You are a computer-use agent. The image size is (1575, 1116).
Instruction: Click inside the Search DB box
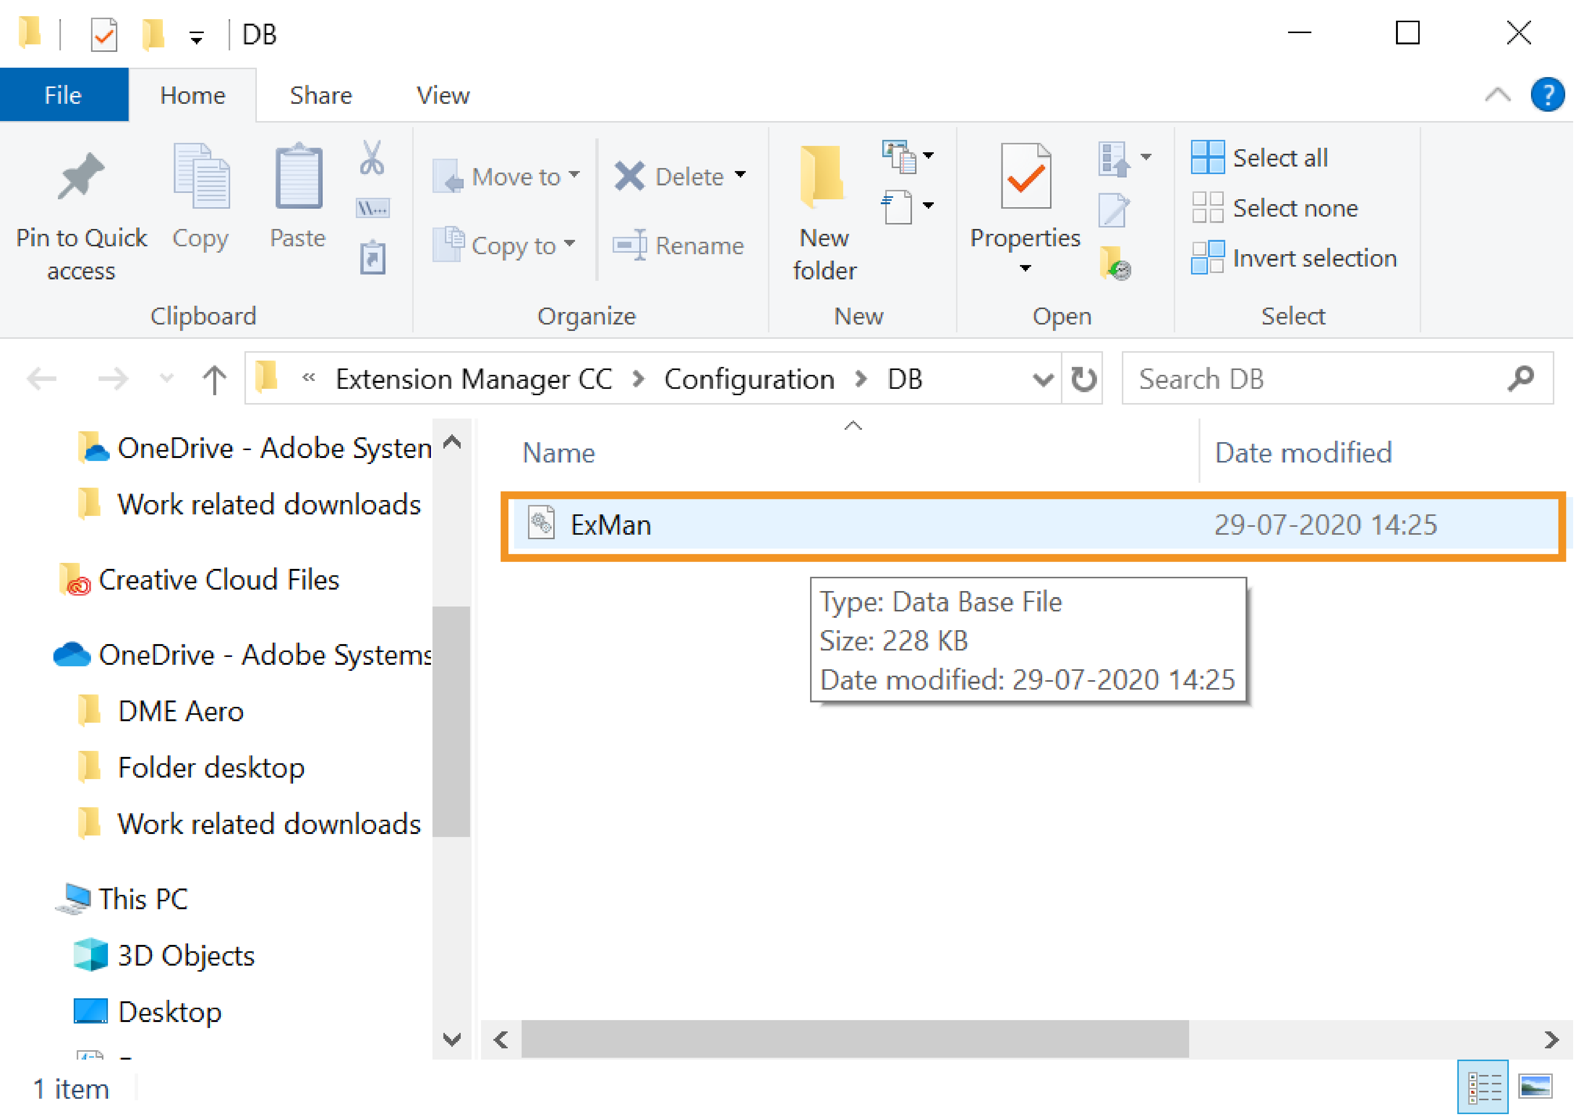[1306, 379]
